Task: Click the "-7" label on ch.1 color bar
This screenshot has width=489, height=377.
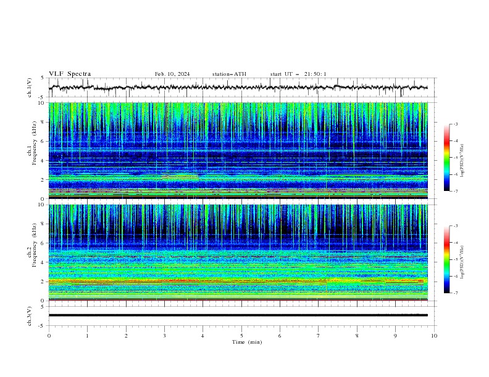Action: [x=456, y=191]
